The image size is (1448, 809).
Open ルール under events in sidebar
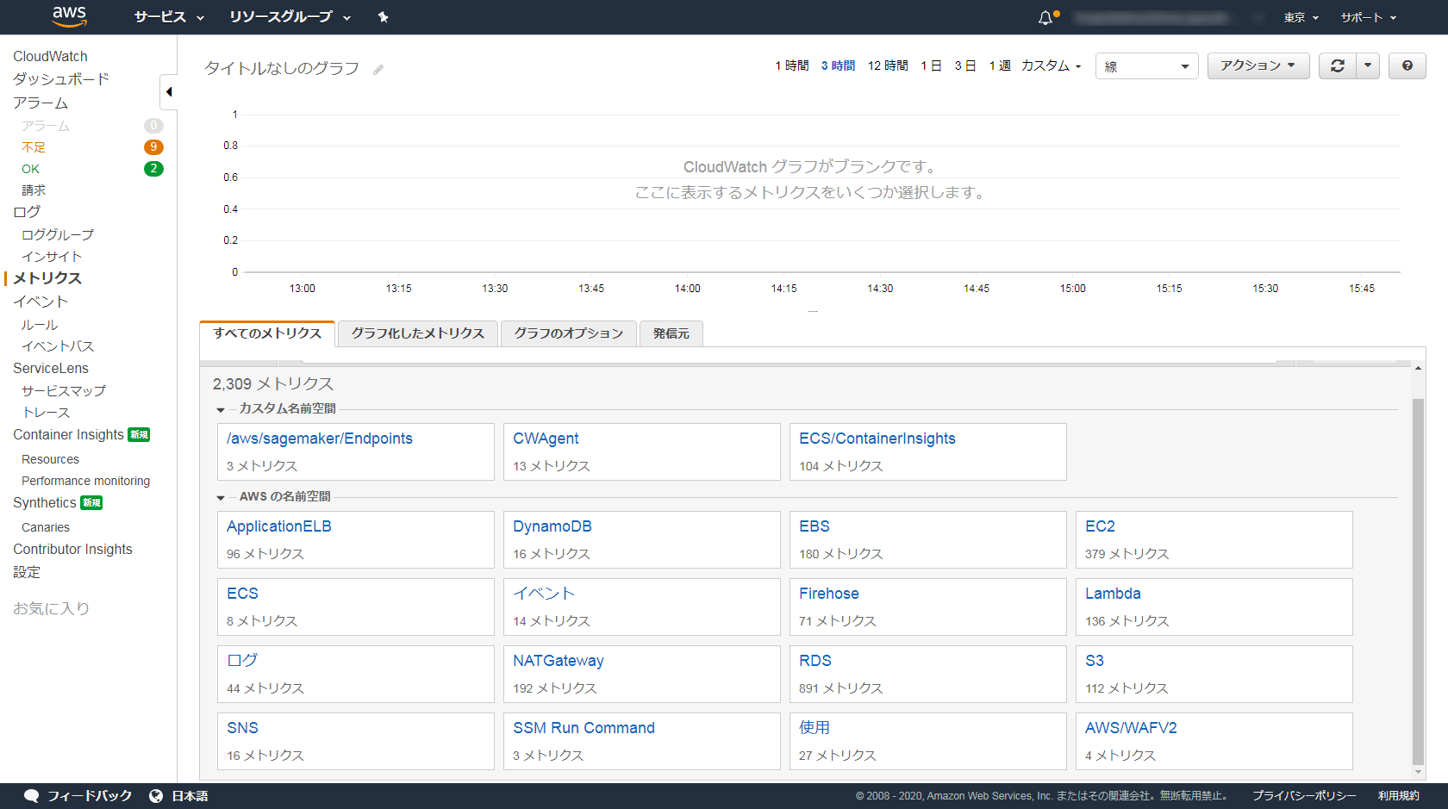pyautogui.click(x=40, y=325)
